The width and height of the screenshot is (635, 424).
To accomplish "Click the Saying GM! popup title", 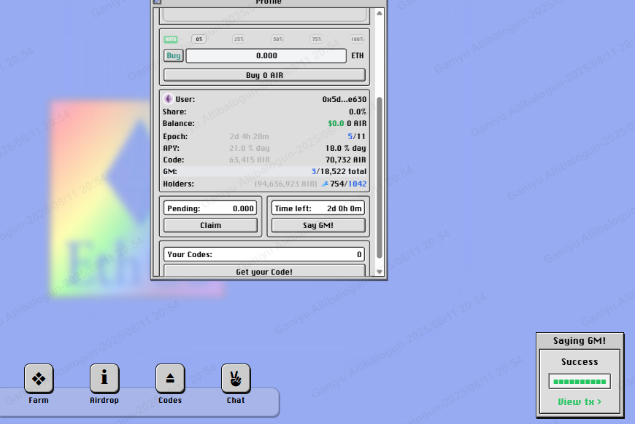I will point(580,341).
